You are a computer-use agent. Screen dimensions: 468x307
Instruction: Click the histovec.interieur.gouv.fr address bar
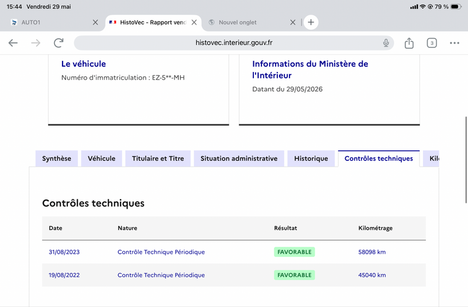(233, 43)
